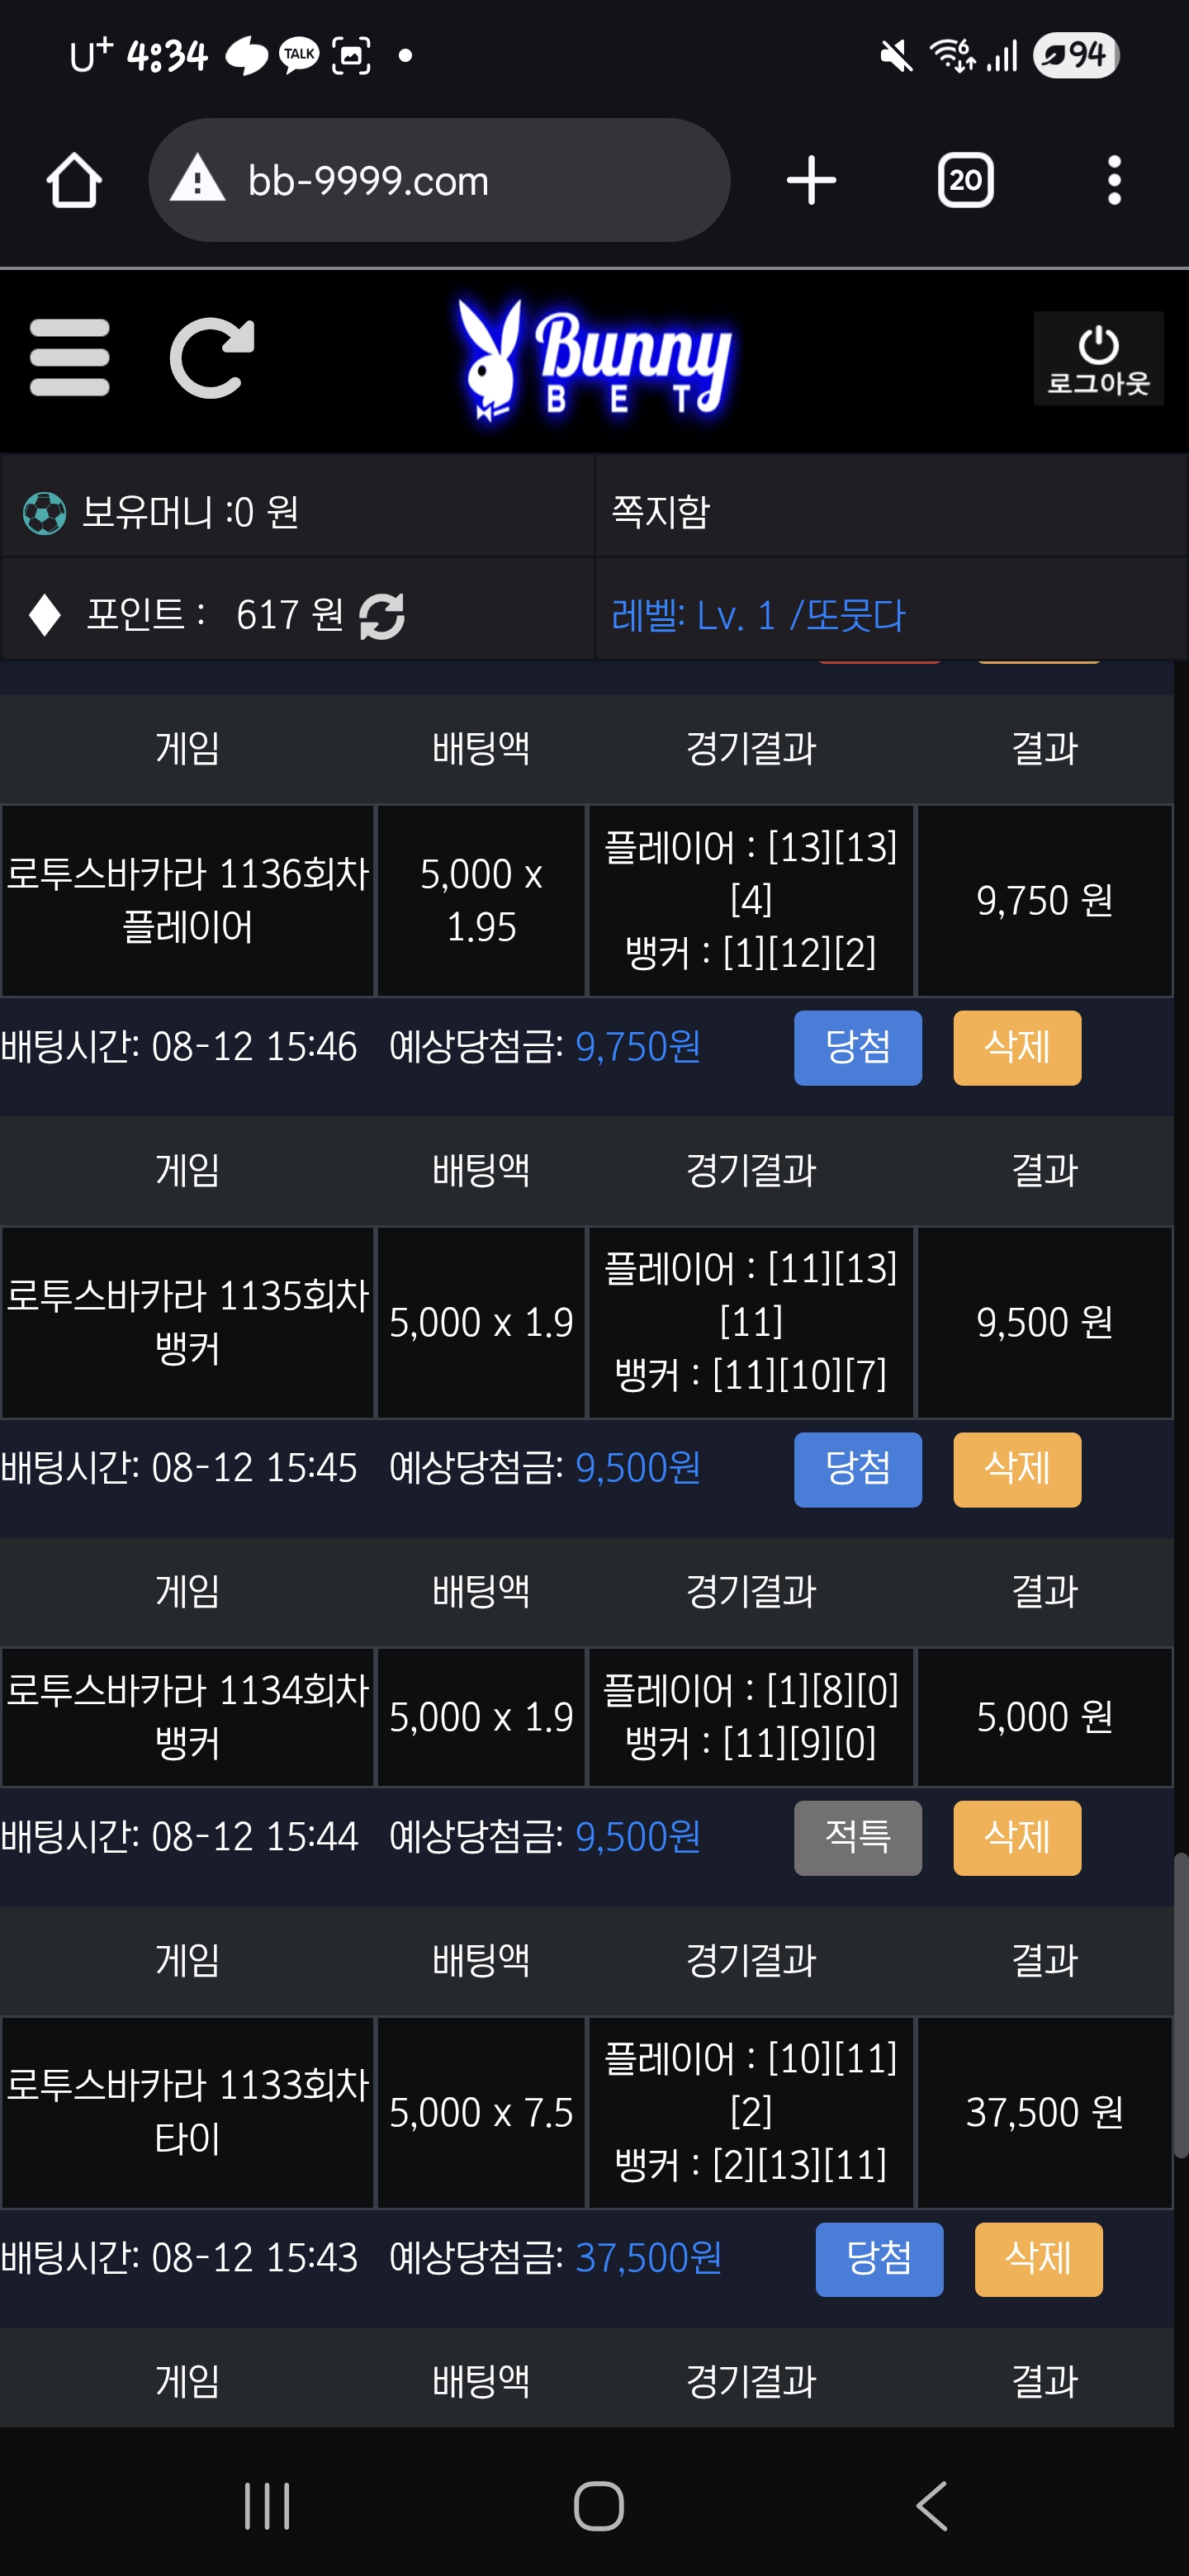Tap the 로그아웃 power icon
The height and width of the screenshot is (2576, 1189).
coord(1098,358)
